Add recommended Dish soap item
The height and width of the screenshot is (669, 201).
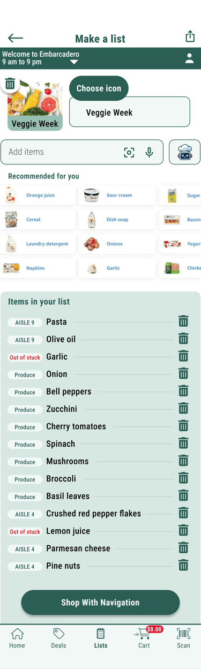[117, 220]
